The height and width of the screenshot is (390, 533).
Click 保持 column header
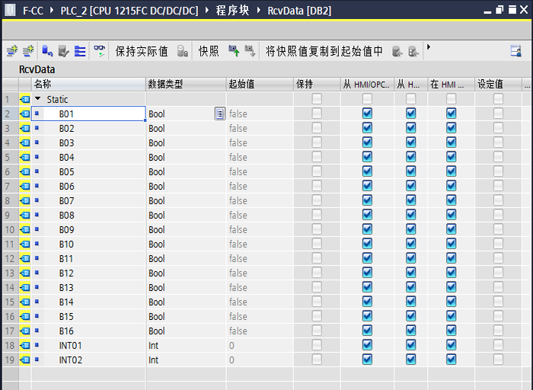[x=317, y=84]
